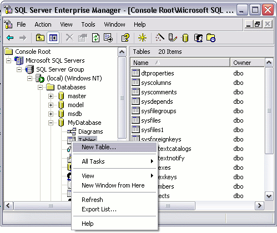Click Help in the context menu
Screen dimensions: 277x233
114,224
